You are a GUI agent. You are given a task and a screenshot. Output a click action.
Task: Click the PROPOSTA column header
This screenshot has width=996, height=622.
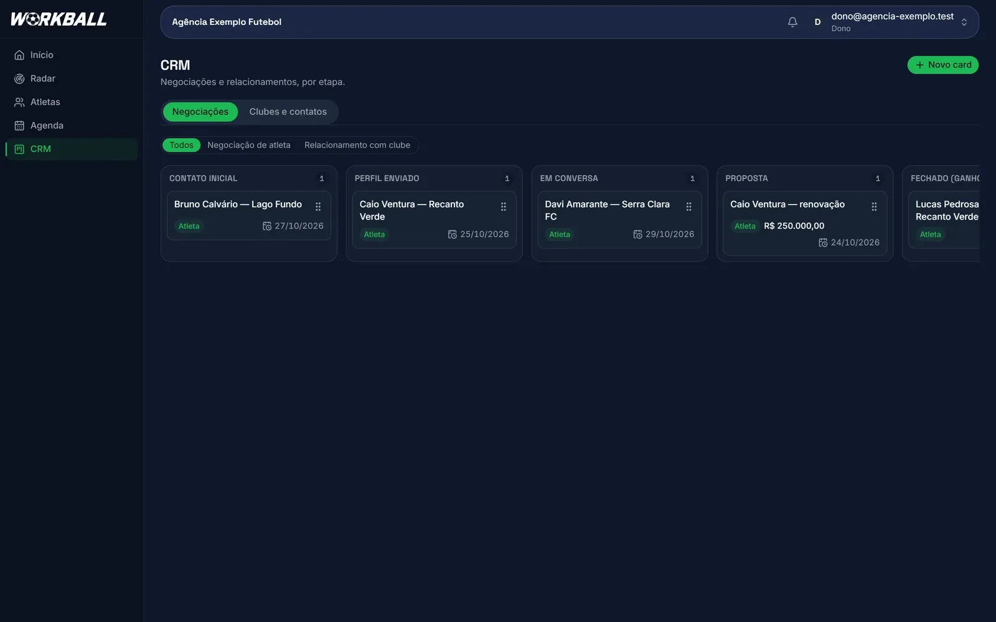(746, 179)
